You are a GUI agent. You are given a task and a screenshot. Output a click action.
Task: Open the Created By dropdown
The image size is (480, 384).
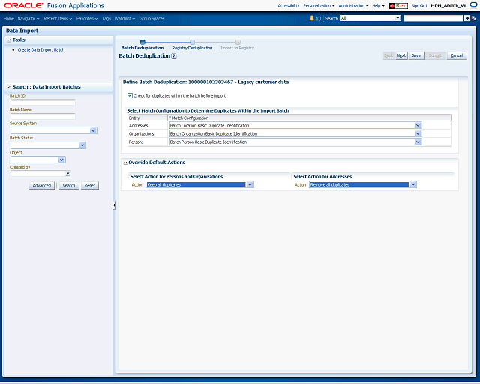point(68,174)
